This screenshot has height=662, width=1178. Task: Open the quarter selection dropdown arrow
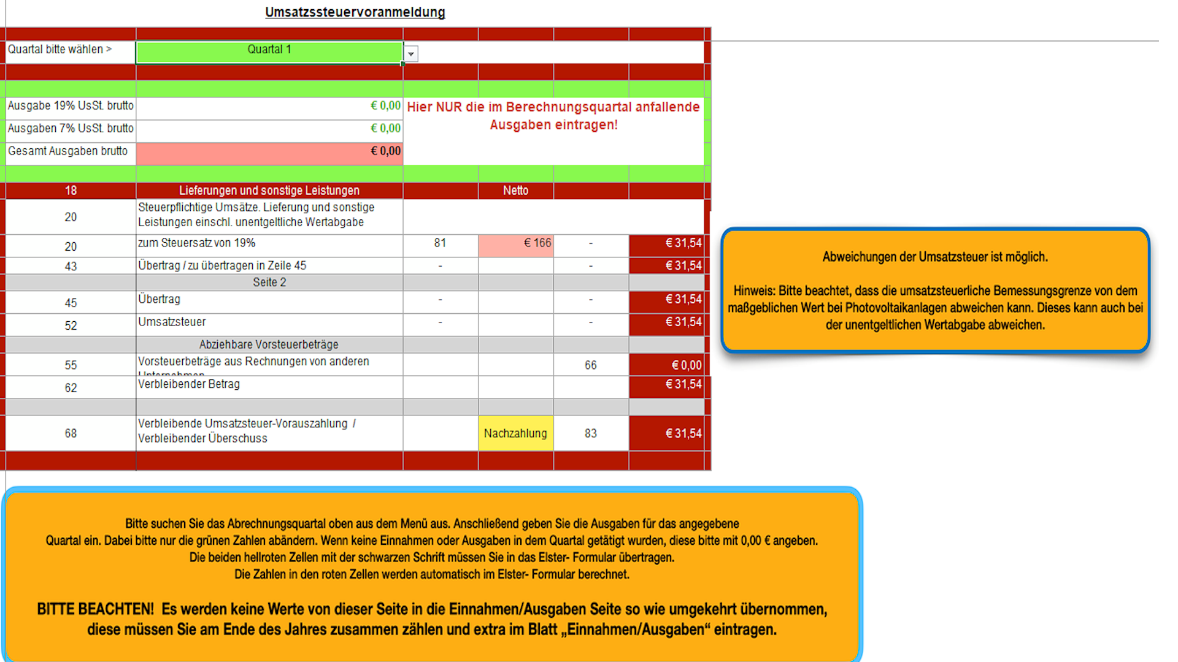tap(411, 54)
